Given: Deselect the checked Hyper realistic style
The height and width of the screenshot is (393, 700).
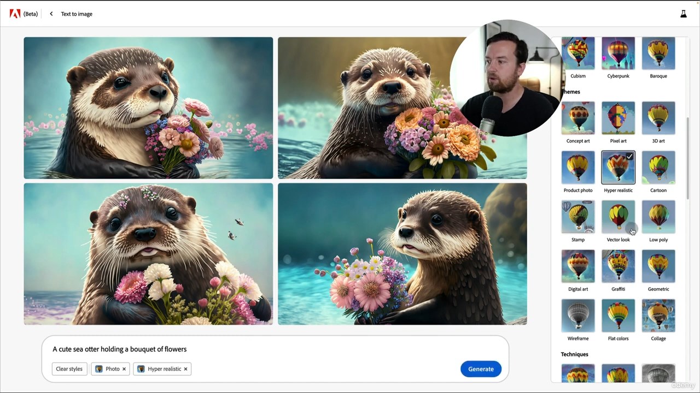Looking at the screenshot, I should click(x=618, y=168).
